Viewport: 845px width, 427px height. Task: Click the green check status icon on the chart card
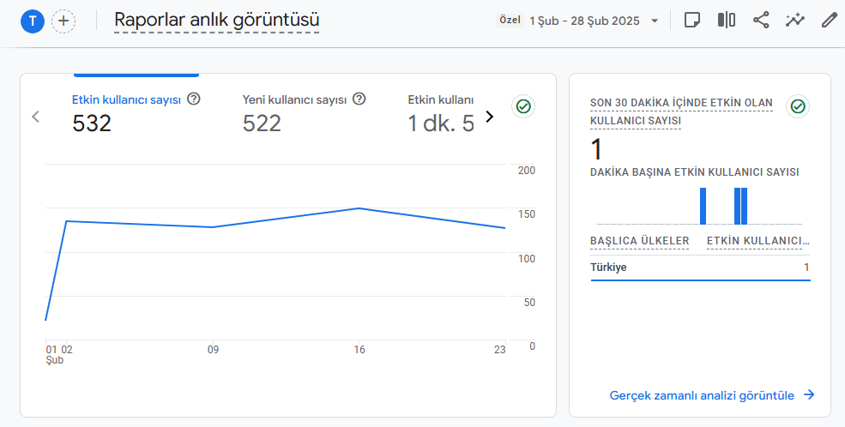(x=522, y=106)
